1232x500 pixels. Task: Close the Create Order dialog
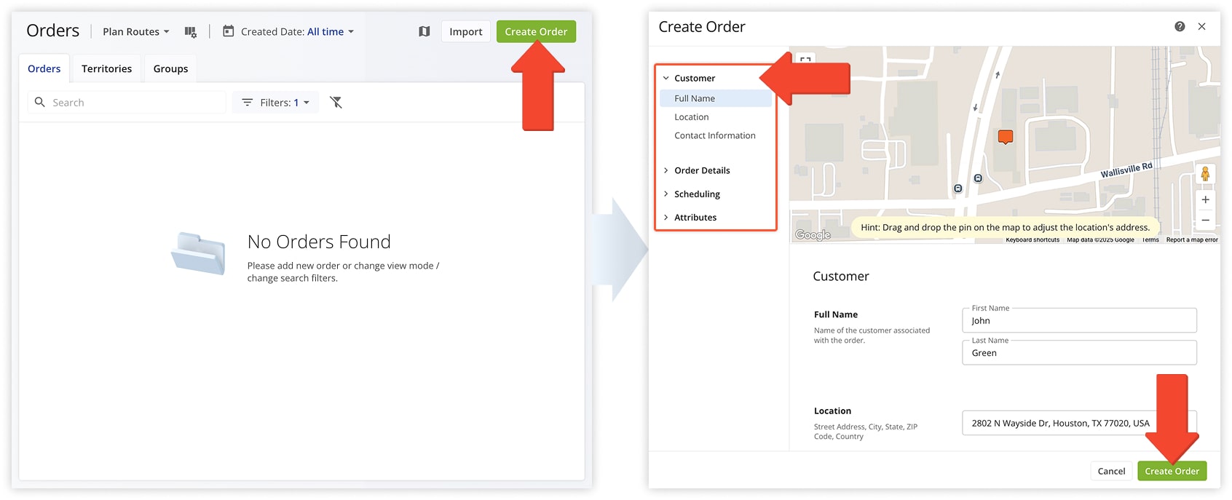tap(1201, 26)
